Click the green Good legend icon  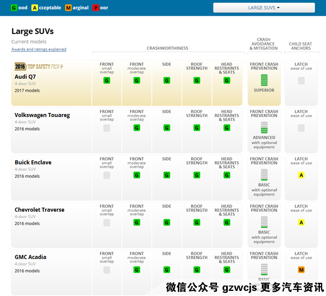(14, 8)
